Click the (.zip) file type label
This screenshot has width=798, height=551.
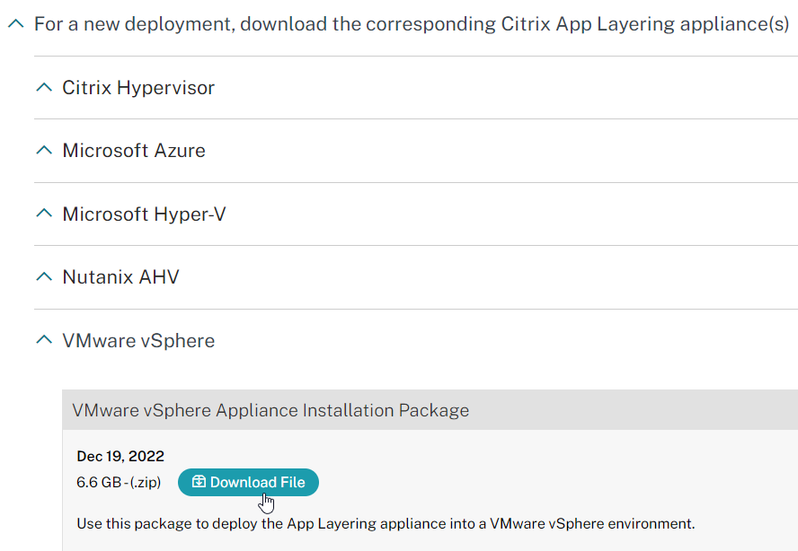point(146,482)
